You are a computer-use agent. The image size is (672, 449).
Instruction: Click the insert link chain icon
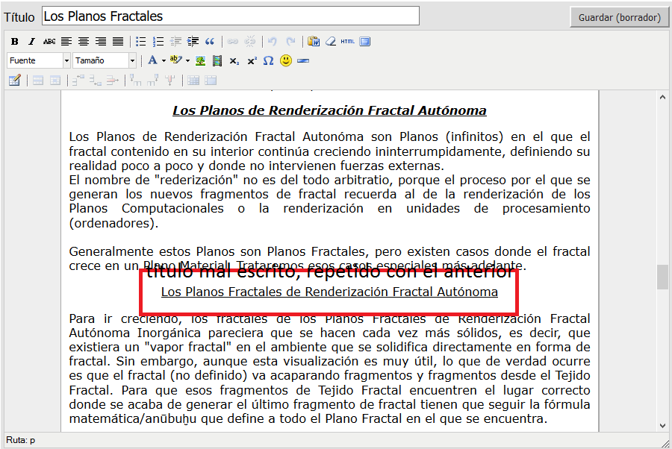click(x=233, y=42)
